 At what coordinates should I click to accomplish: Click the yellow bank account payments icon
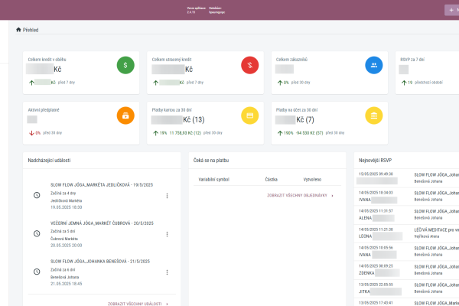(x=374, y=116)
